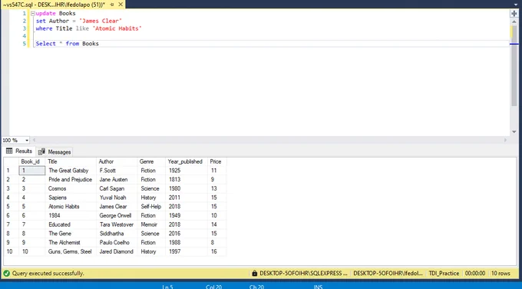Click the horizontal scroll right arrow
Image resolution: width=522 pixels, height=289 pixels.
click(505, 141)
